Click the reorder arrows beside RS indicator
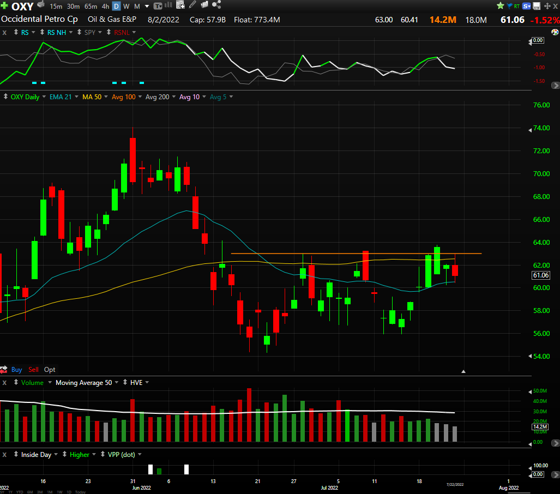The image size is (560, 494). click(x=16, y=32)
